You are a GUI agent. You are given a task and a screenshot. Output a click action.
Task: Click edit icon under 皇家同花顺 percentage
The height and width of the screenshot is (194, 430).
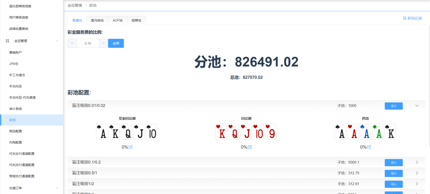[x=131, y=147]
